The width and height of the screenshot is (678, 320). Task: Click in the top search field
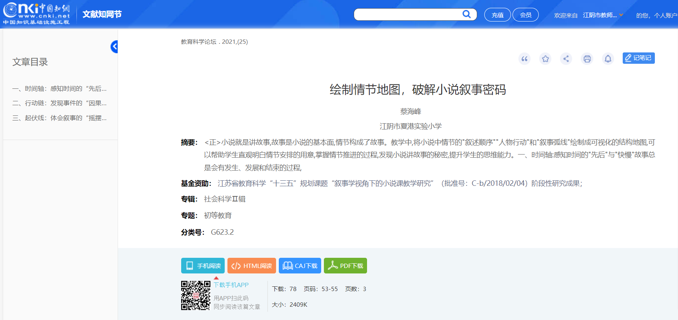(x=407, y=14)
